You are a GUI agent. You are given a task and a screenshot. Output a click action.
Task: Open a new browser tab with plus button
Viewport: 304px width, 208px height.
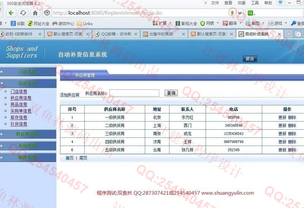pyautogui.click(x=288, y=34)
